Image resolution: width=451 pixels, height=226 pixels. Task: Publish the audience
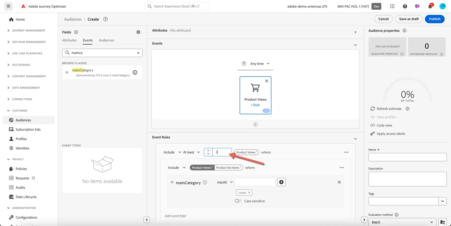tap(435, 19)
